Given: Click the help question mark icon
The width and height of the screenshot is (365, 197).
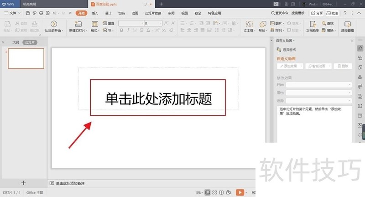Looking at the screenshot, I should click(345, 13).
